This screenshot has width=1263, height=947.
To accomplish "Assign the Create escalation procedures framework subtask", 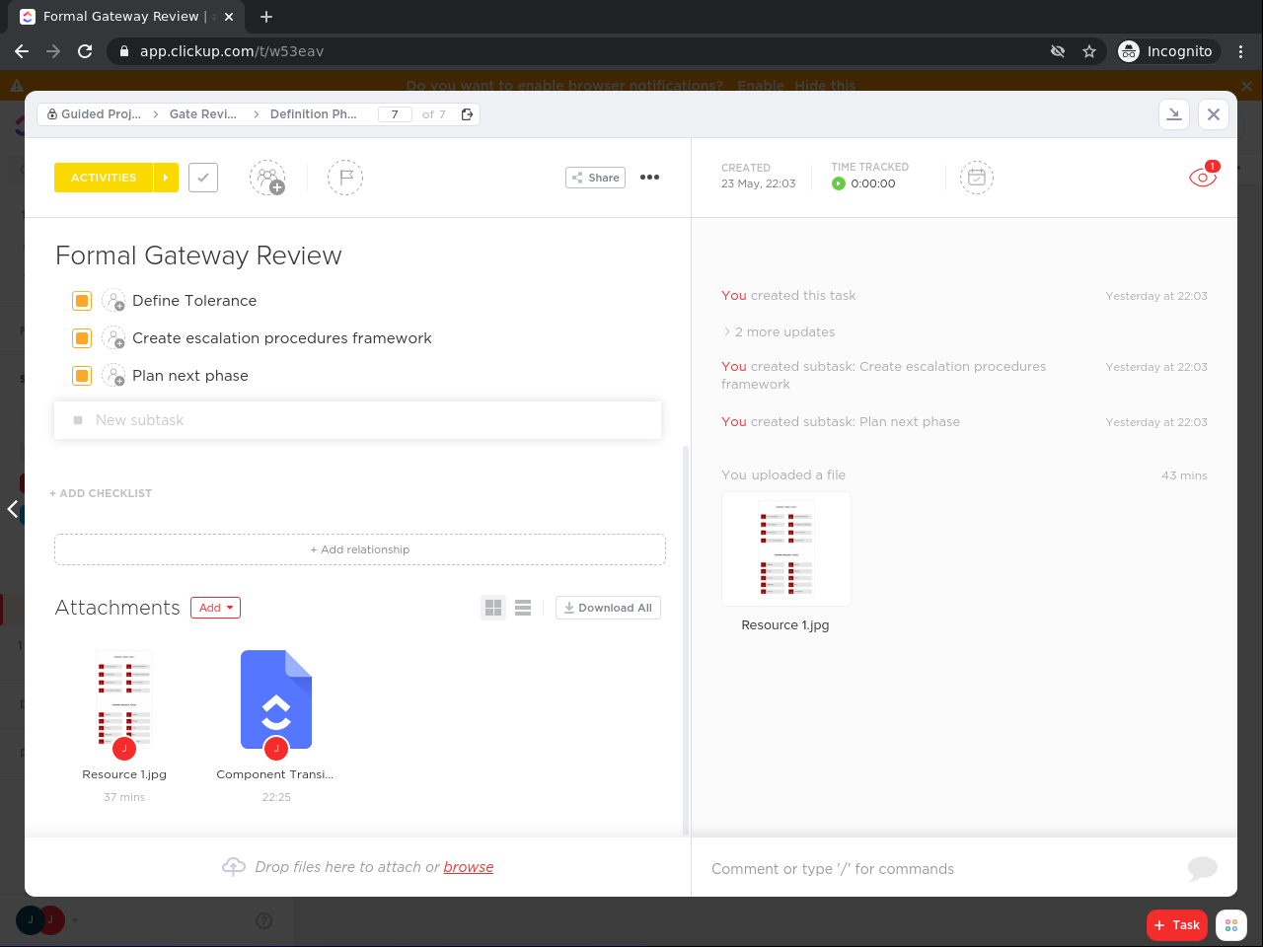I will click(x=113, y=338).
